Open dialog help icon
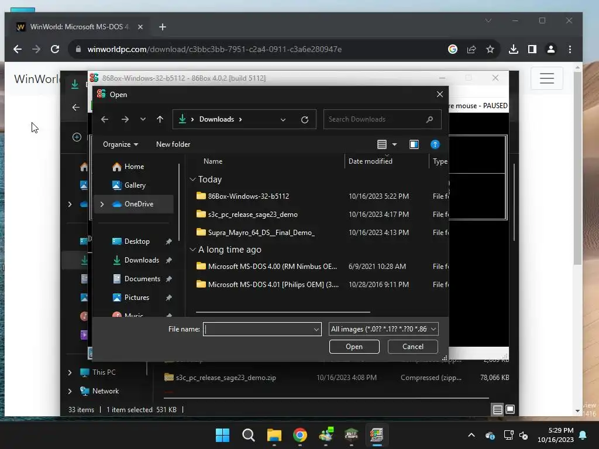Image resolution: width=599 pixels, height=449 pixels. click(x=435, y=144)
